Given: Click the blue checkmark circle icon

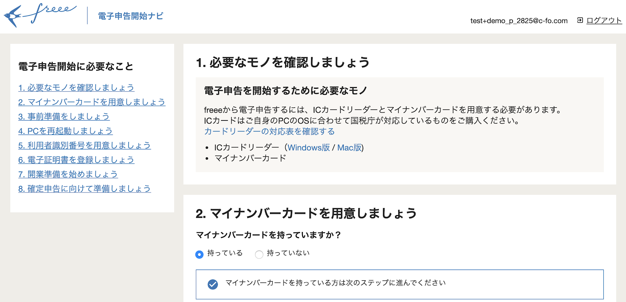Looking at the screenshot, I should tap(213, 284).
